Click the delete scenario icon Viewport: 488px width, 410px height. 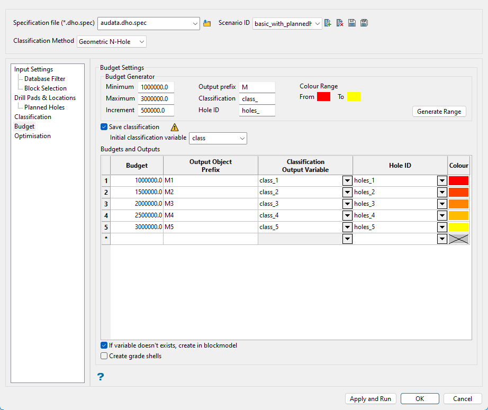click(x=340, y=23)
